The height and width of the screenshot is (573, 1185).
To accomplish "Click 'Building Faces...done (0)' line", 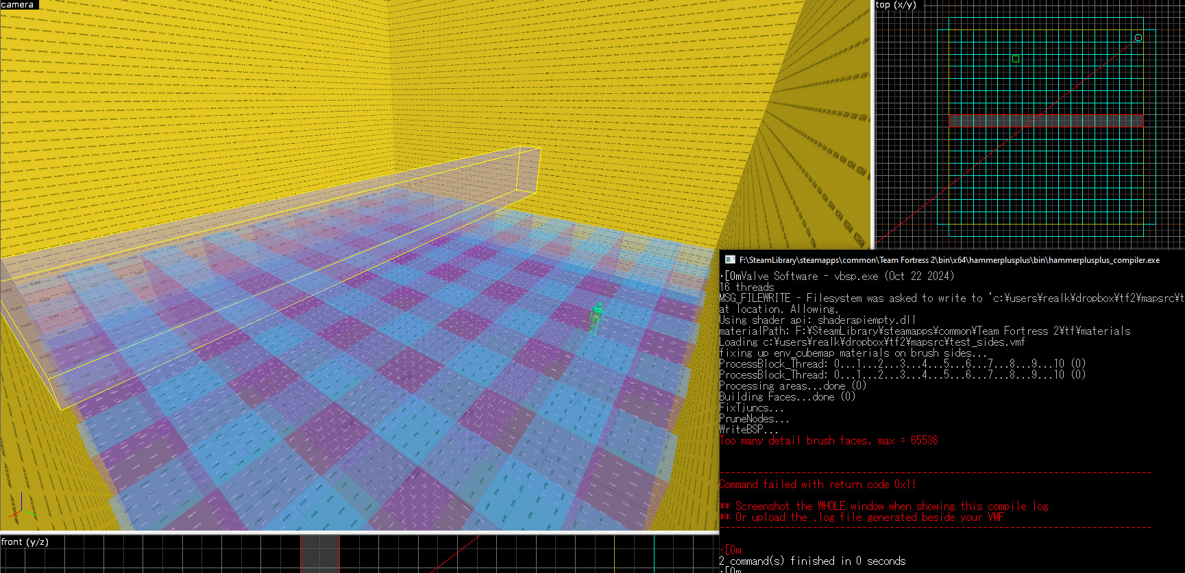I will click(787, 397).
